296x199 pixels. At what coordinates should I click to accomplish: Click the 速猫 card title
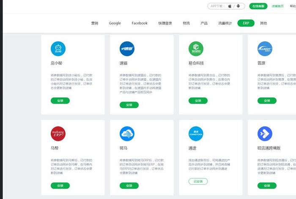point(123,63)
